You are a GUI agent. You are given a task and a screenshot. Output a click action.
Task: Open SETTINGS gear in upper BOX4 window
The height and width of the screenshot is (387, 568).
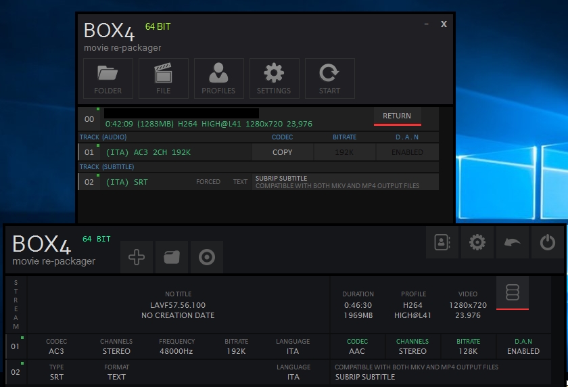[x=275, y=78]
